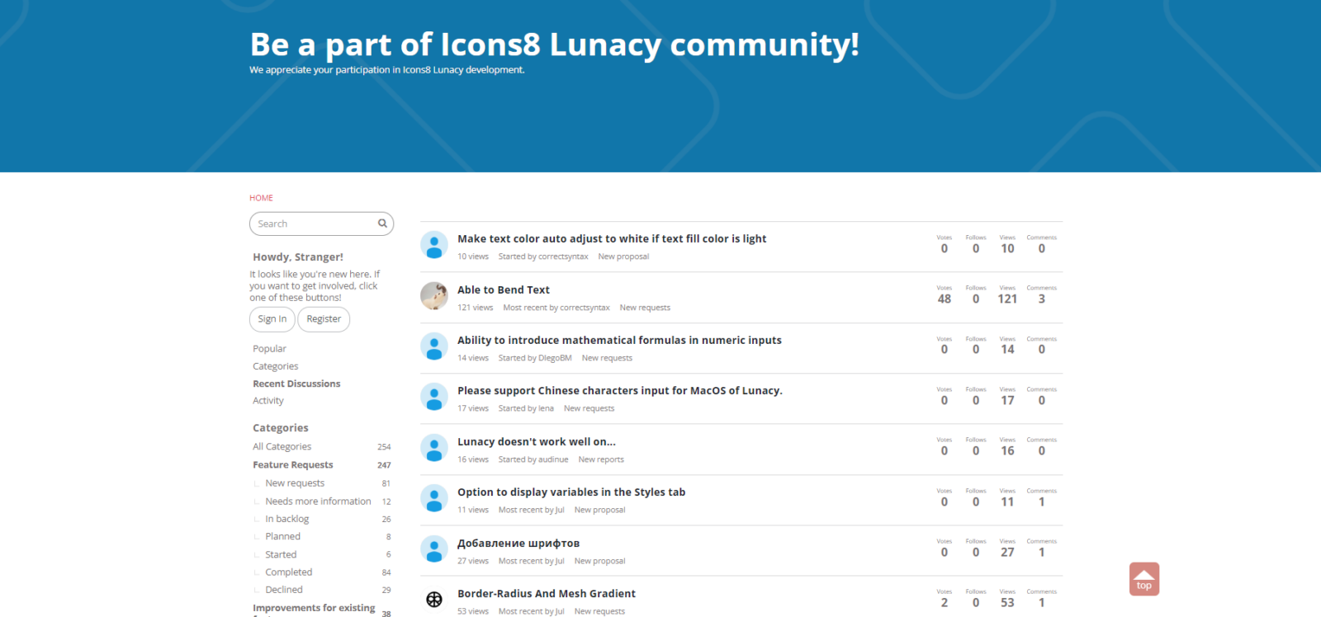
Task: Focus the Search input field
Action: pyautogui.click(x=314, y=224)
